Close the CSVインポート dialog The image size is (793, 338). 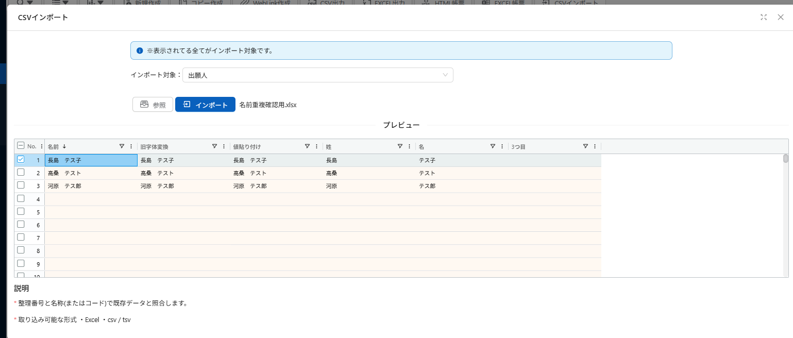pyautogui.click(x=781, y=17)
